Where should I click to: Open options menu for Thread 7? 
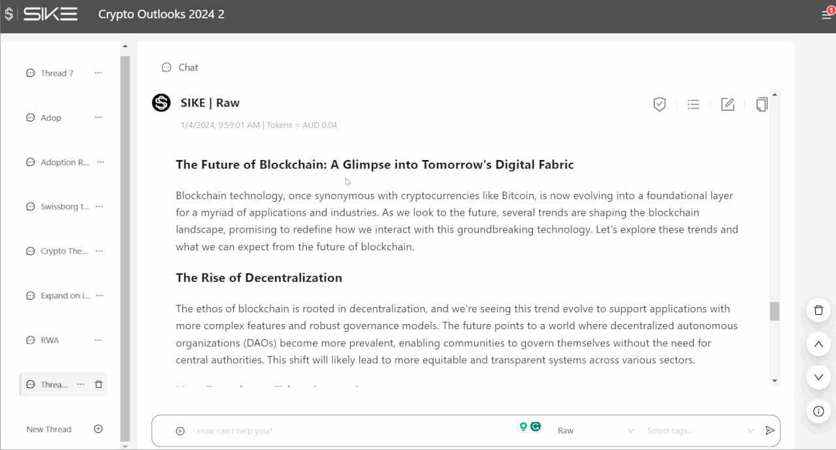click(99, 73)
